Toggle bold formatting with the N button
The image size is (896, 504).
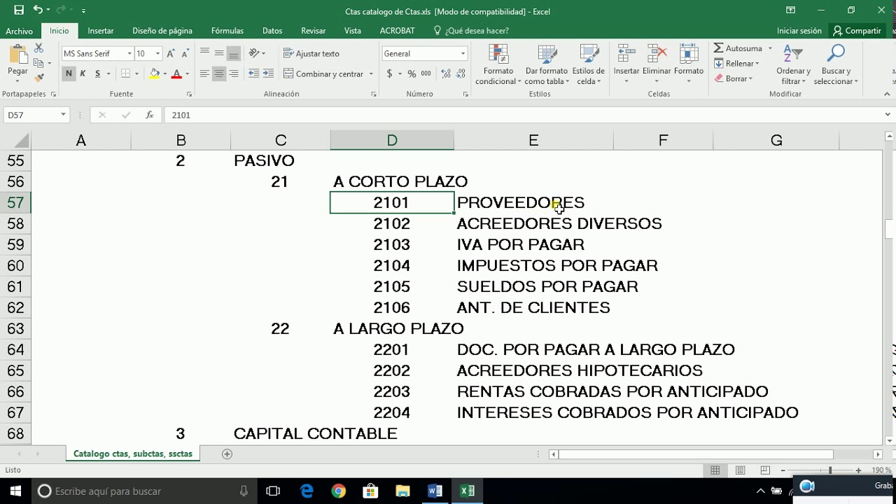(x=67, y=73)
